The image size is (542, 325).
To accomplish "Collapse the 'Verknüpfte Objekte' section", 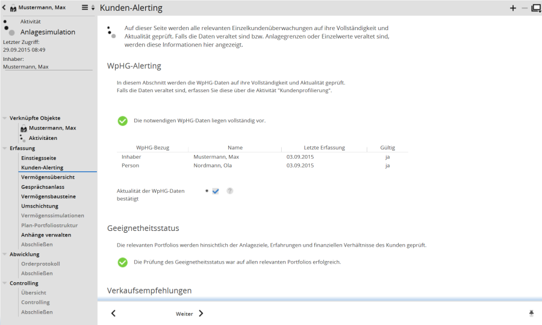I will [5, 118].
